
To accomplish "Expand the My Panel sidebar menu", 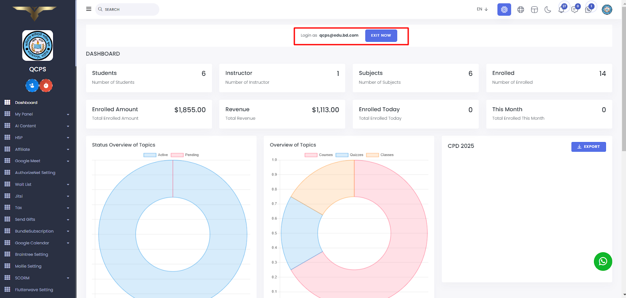I will [37, 114].
